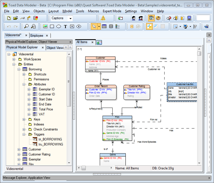Click the New model icon
Image resolution: width=214 pixels, height=183 pixels.
tap(9, 18)
